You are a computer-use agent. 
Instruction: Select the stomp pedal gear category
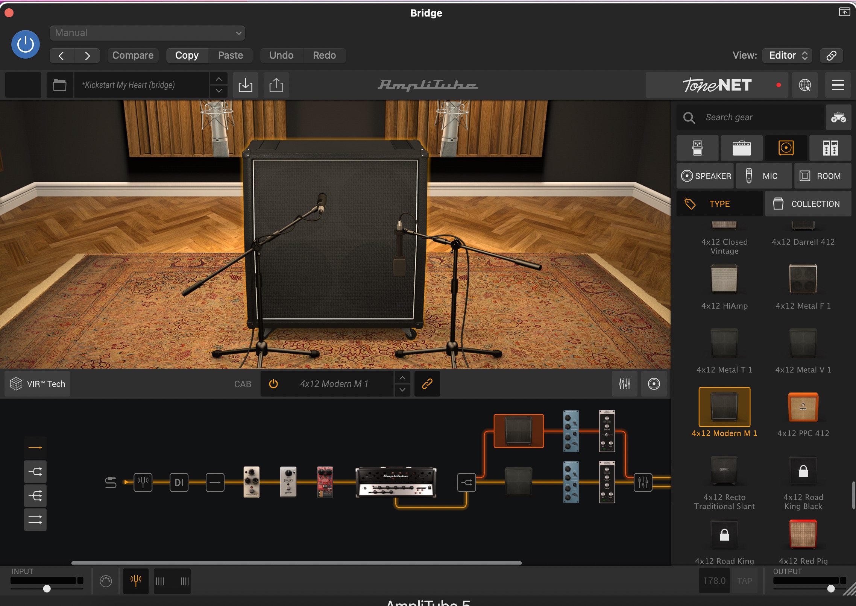[x=697, y=148]
